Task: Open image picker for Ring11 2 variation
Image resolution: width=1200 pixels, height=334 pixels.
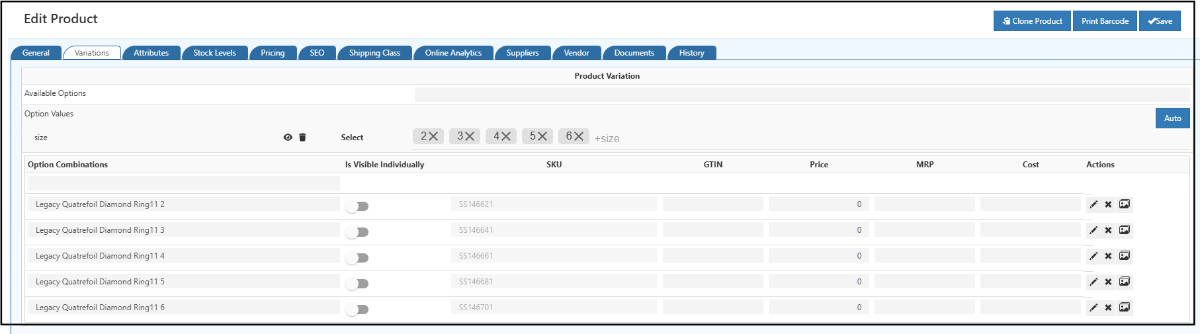Action: pyautogui.click(x=1124, y=204)
